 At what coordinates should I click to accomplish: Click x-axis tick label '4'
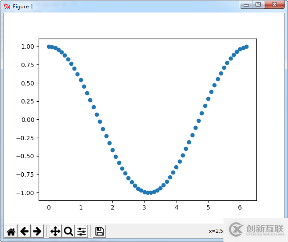click(x=176, y=207)
